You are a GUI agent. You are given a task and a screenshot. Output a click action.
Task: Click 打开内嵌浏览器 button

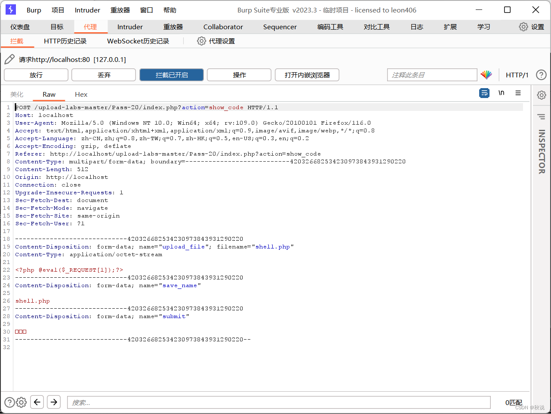(307, 75)
